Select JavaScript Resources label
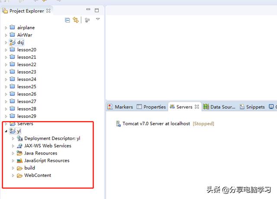 click(47, 160)
